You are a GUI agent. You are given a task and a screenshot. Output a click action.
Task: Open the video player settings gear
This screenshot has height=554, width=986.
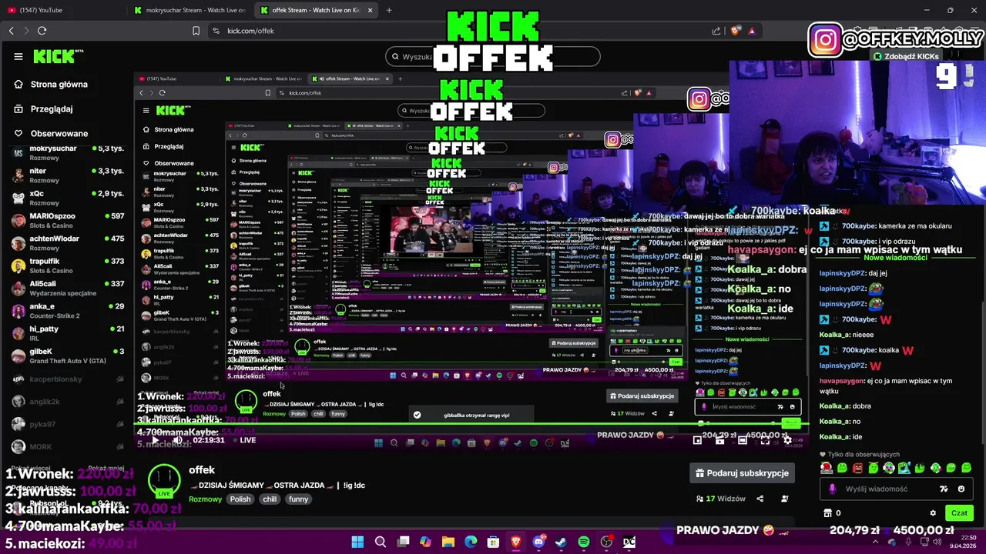click(787, 440)
